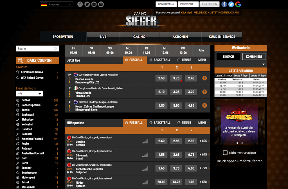This screenshot has width=288, height=189.
Task: Tick the Nicht mehr anzeigen checkbox
Action: pyautogui.click(x=225, y=152)
